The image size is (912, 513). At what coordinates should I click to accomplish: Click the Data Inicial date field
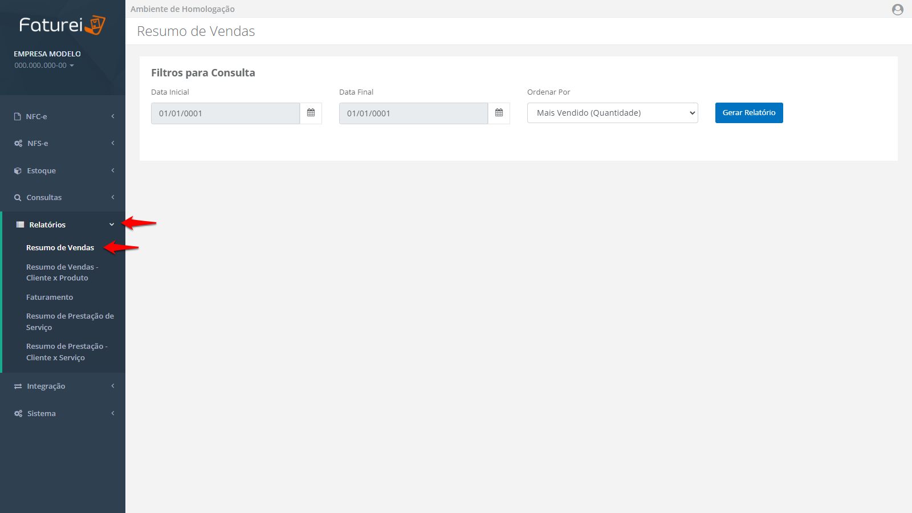point(225,113)
